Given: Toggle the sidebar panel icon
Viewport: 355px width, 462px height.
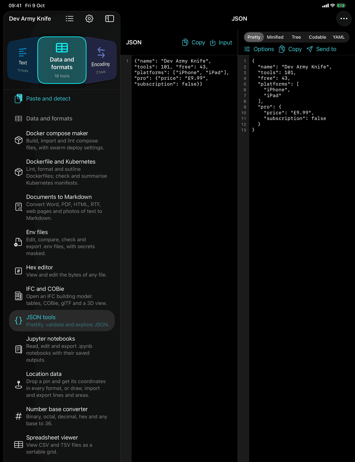Looking at the screenshot, I should 109,19.
